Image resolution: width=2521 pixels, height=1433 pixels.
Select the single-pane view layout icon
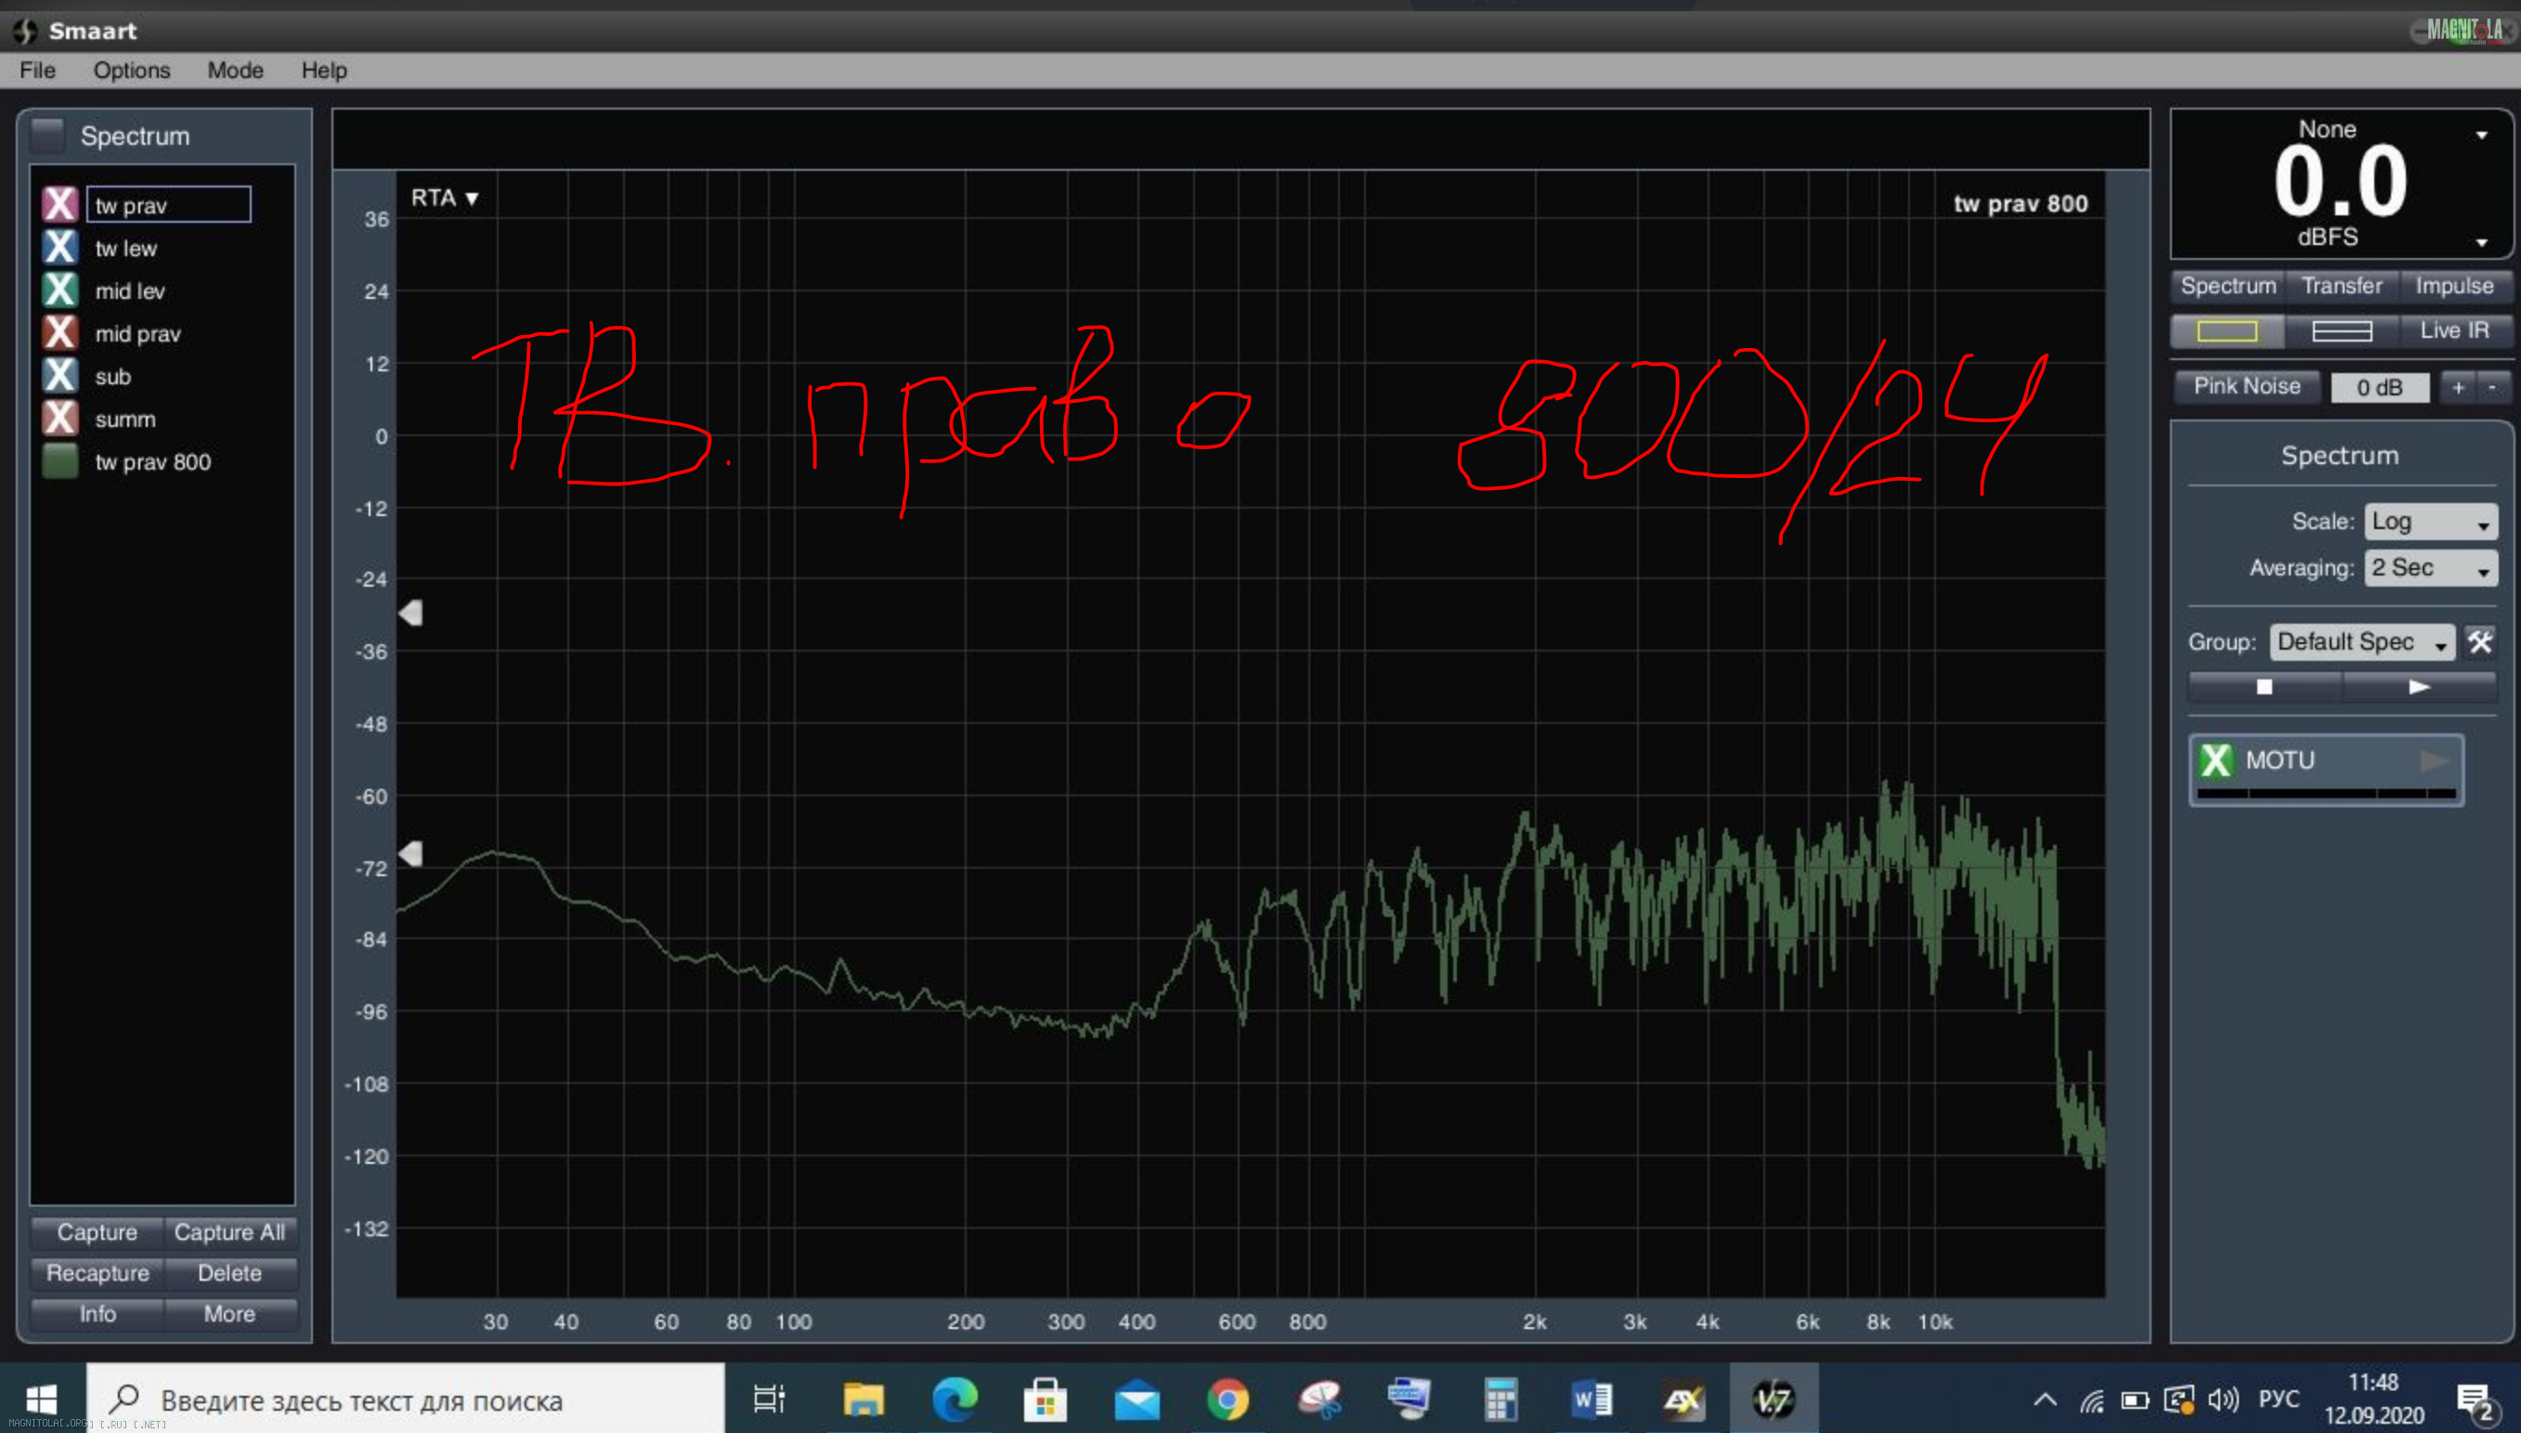[x=2227, y=330]
